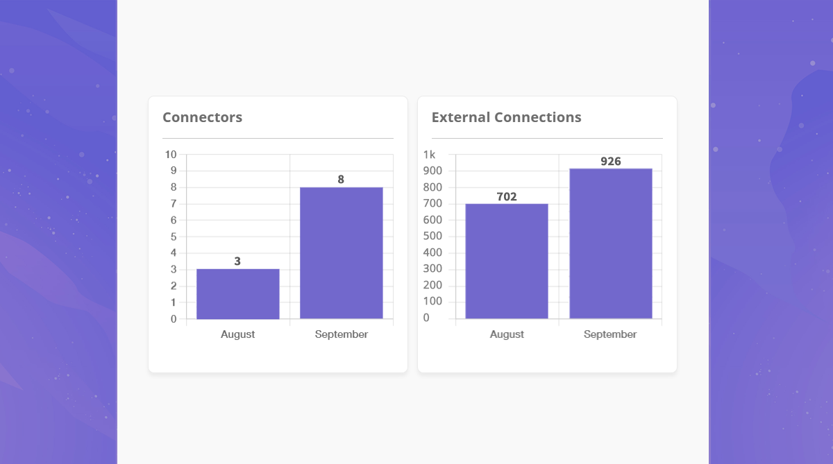The image size is (833, 464).
Task: Click the 10 tick on Connectors y-axis
Action: point(171,154)
